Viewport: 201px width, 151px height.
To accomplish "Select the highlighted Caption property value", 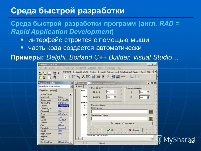I will click(64, 106).
